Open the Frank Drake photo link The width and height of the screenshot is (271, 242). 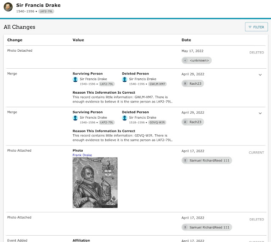pos(82,155)
